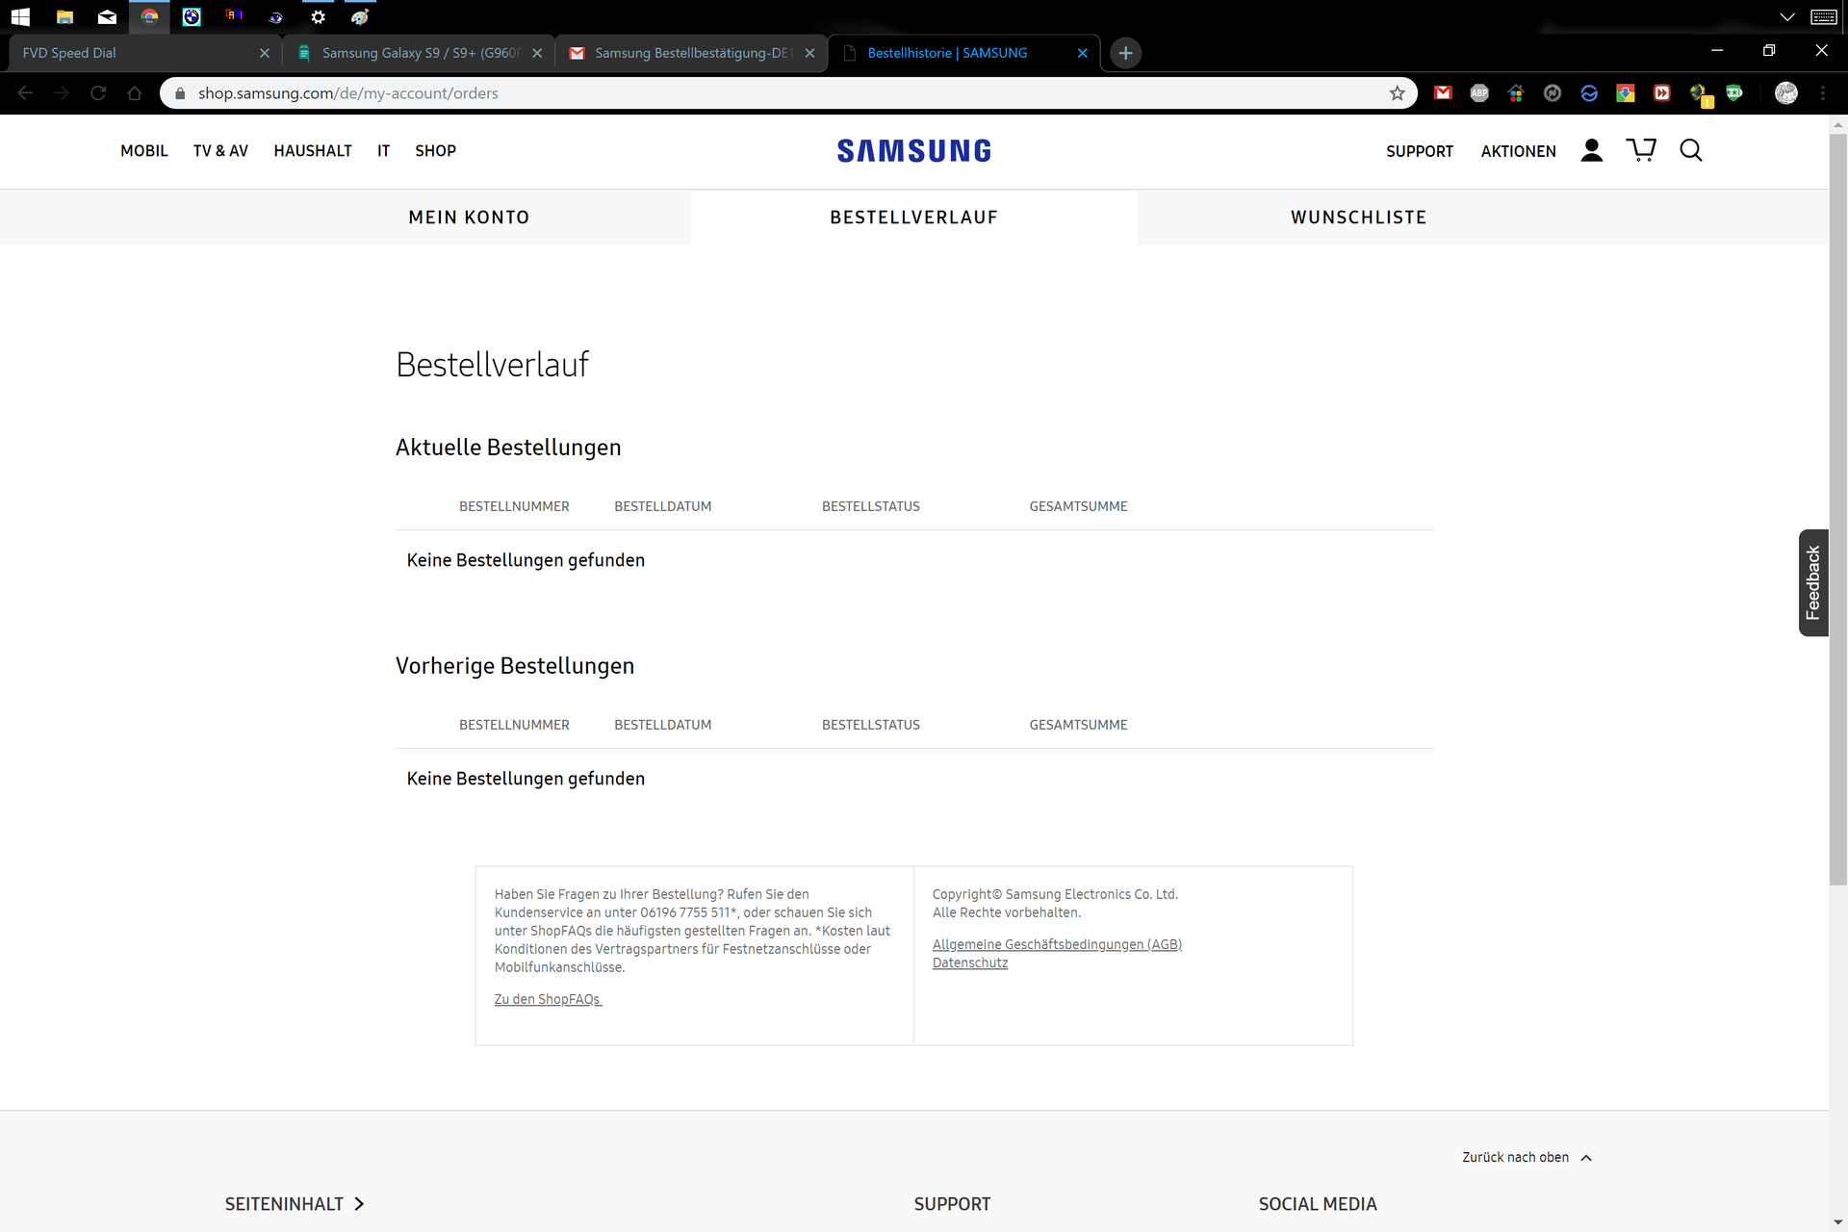This screenshot has height=1232, width=1848.
Task: Open the TV & AV menu
Action: [220, 151]
